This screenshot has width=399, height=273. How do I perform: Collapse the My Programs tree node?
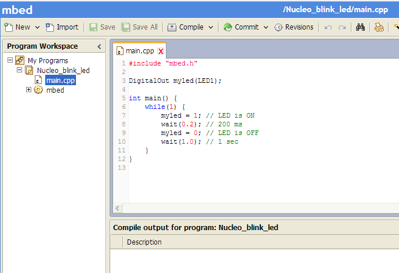[10, 60]
